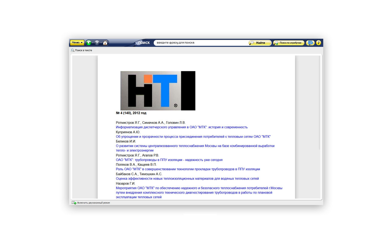Go forward with the gray arrow
Screen dimensions: 385x238
click(97, 43)
